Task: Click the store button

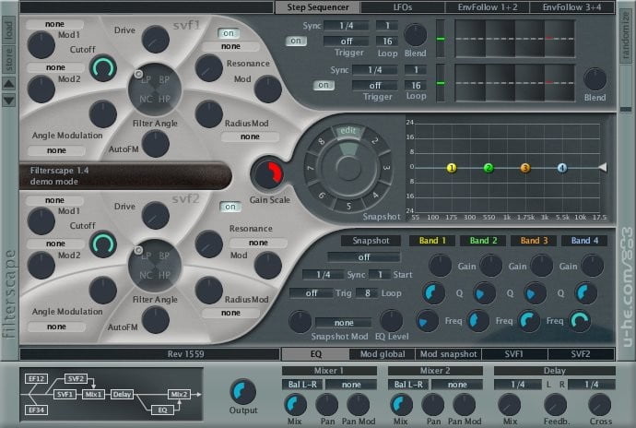Action: tap(9, 60)
